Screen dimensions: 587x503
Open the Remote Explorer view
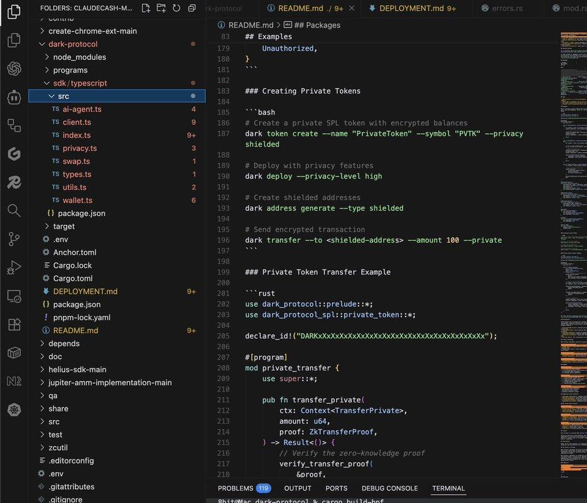14,296
